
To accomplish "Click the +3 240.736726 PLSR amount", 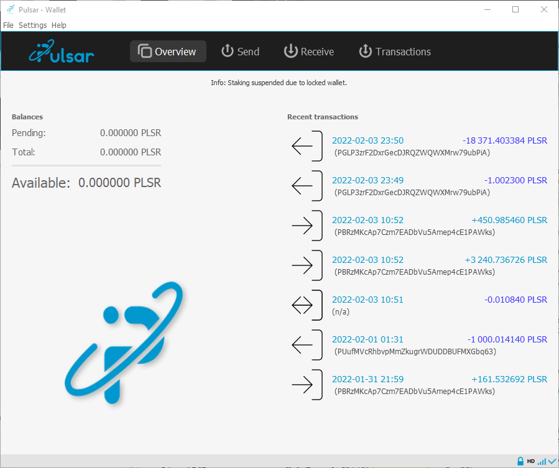I will pos(506,260).
